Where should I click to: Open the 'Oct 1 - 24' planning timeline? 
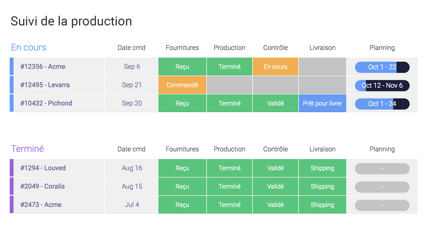(382, 104)
